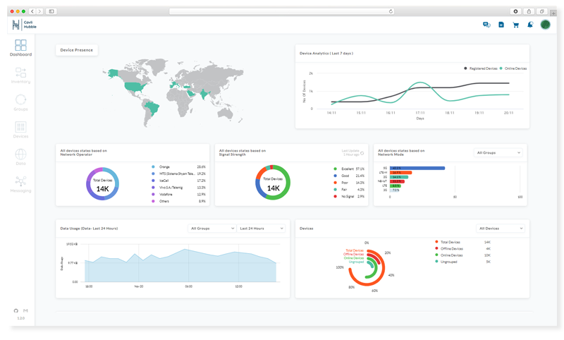Open the Last 24 Hours dropdown
This screenshot has width=564, height=340.
coord(261,229)
